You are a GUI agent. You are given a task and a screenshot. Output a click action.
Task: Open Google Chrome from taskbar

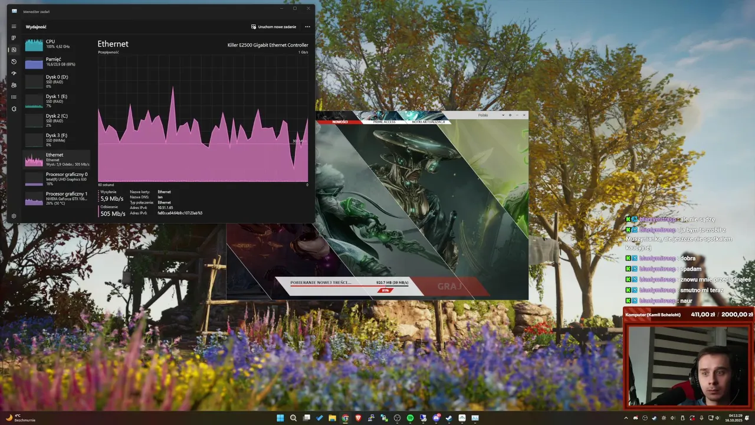(345, 418)
